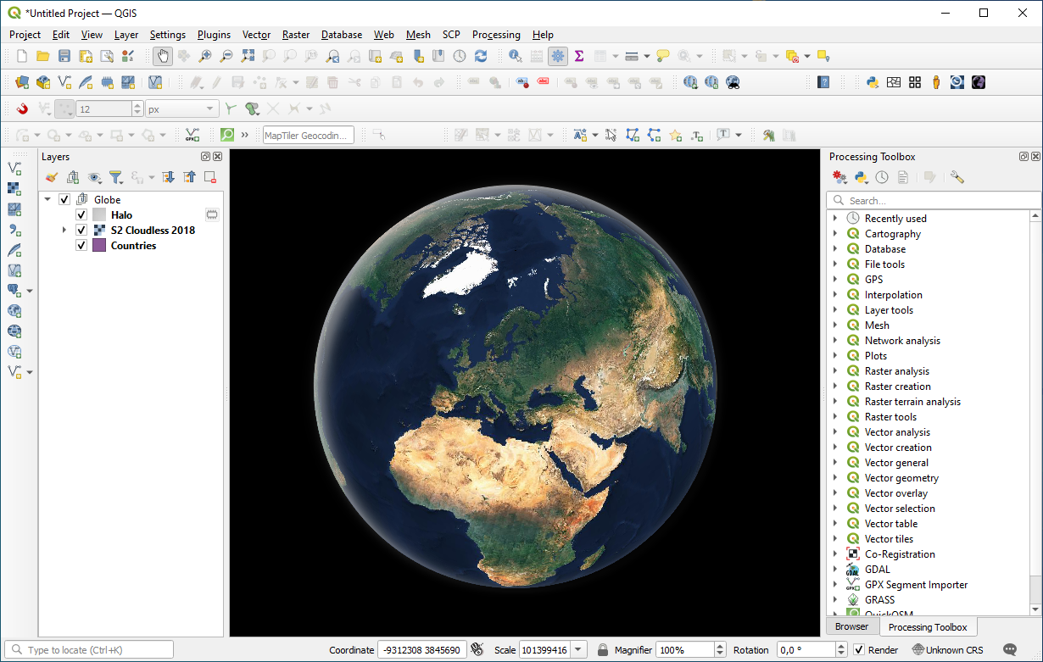Open the Vector menu
The image size is (1043, 662).
(256, 35)
